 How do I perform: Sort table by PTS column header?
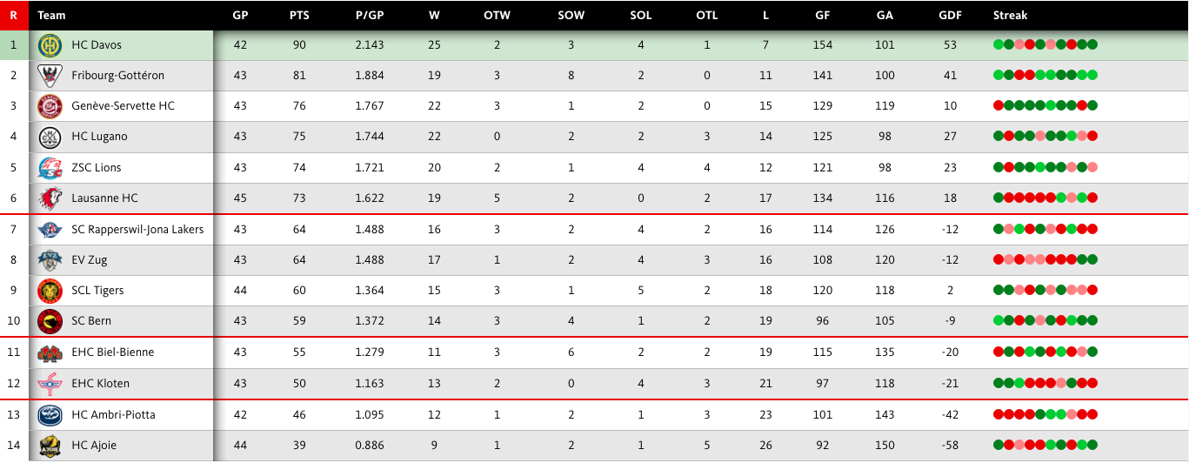point(299,15)
